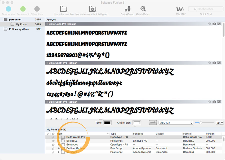Click rightmost icon on second Bello Script Pro header

[219, 102]
